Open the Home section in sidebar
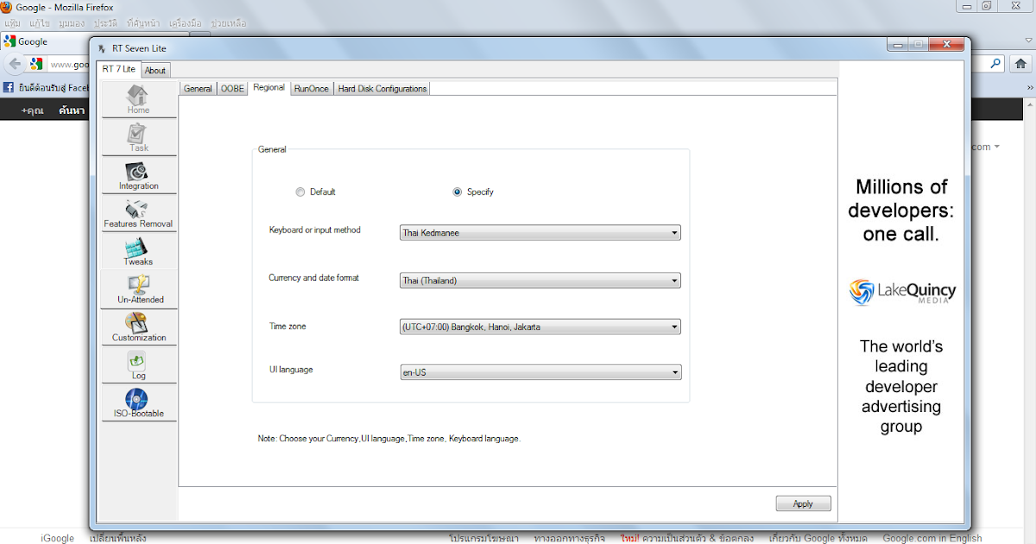 (138, 99)
